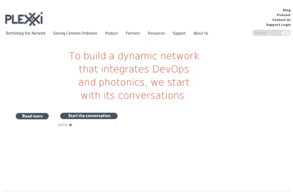Click the speaker icon beside LISTEN

(x=70, y=125)
